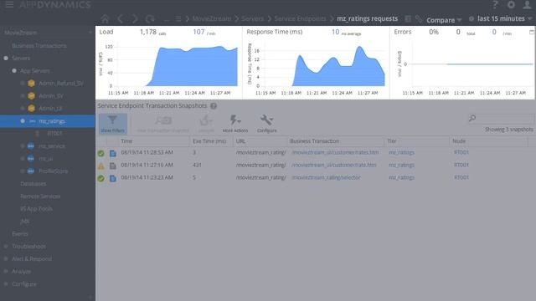The width and height of the screenshot is (536, 301).
Task: Click mz_ratings tier link in 11:28:53 row
Action: click(402, 152)
